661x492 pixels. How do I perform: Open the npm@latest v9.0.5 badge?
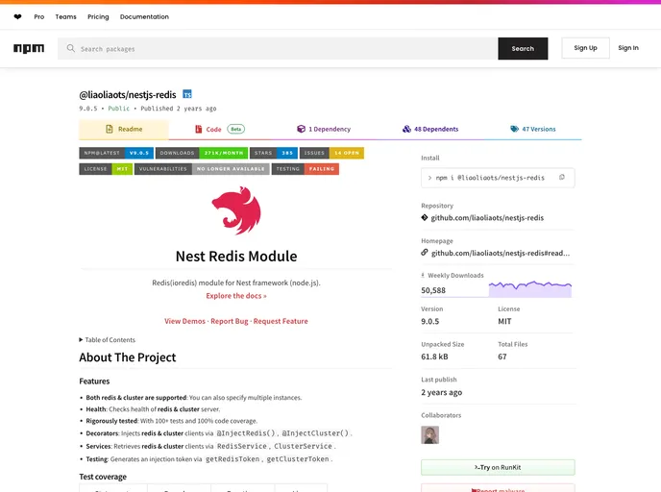click(116, 153)
